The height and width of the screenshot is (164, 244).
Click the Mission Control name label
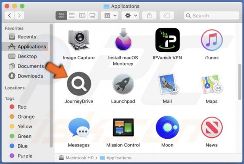(123, 145)
